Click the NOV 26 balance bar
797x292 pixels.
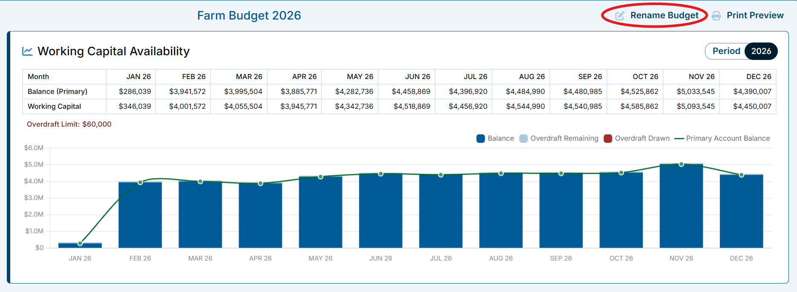pyautogui.click(x=681, y=206)
